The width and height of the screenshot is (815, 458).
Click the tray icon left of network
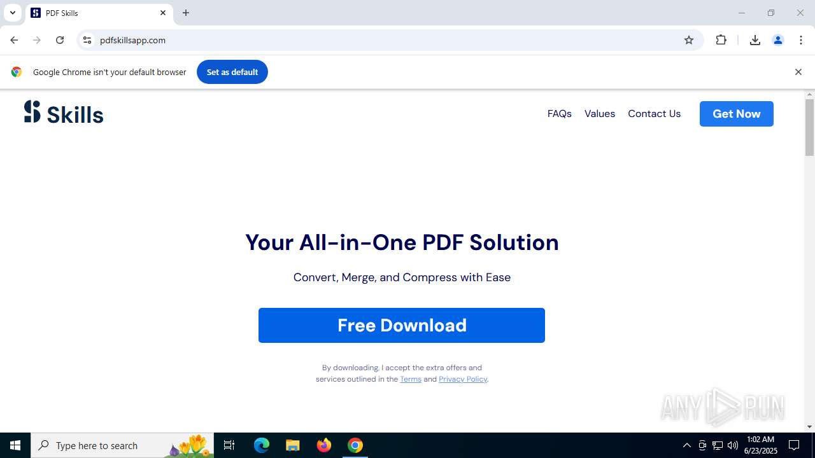[x=702, y=445]
